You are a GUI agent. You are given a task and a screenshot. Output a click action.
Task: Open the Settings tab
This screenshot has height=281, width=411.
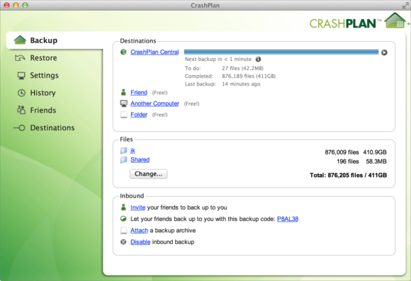click(x=44, y=76)
